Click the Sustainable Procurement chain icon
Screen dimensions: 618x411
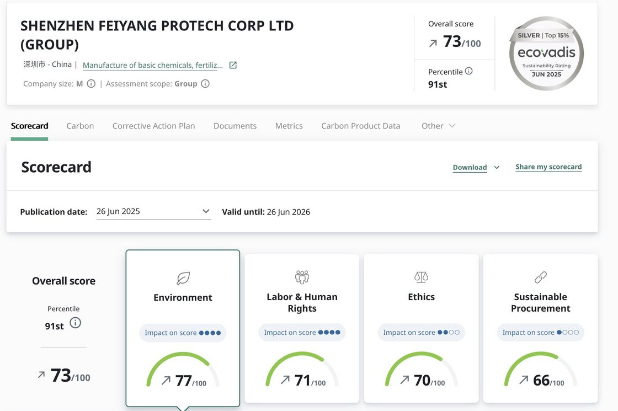[540, 277]
